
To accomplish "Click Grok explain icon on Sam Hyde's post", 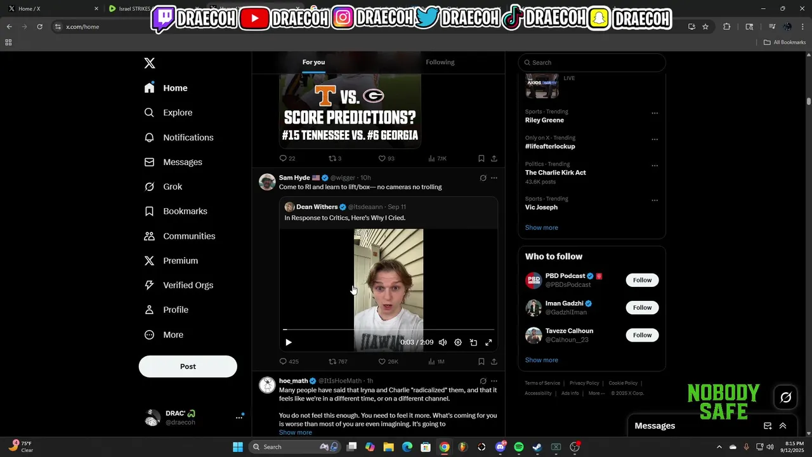I will (x=483, y=178).
